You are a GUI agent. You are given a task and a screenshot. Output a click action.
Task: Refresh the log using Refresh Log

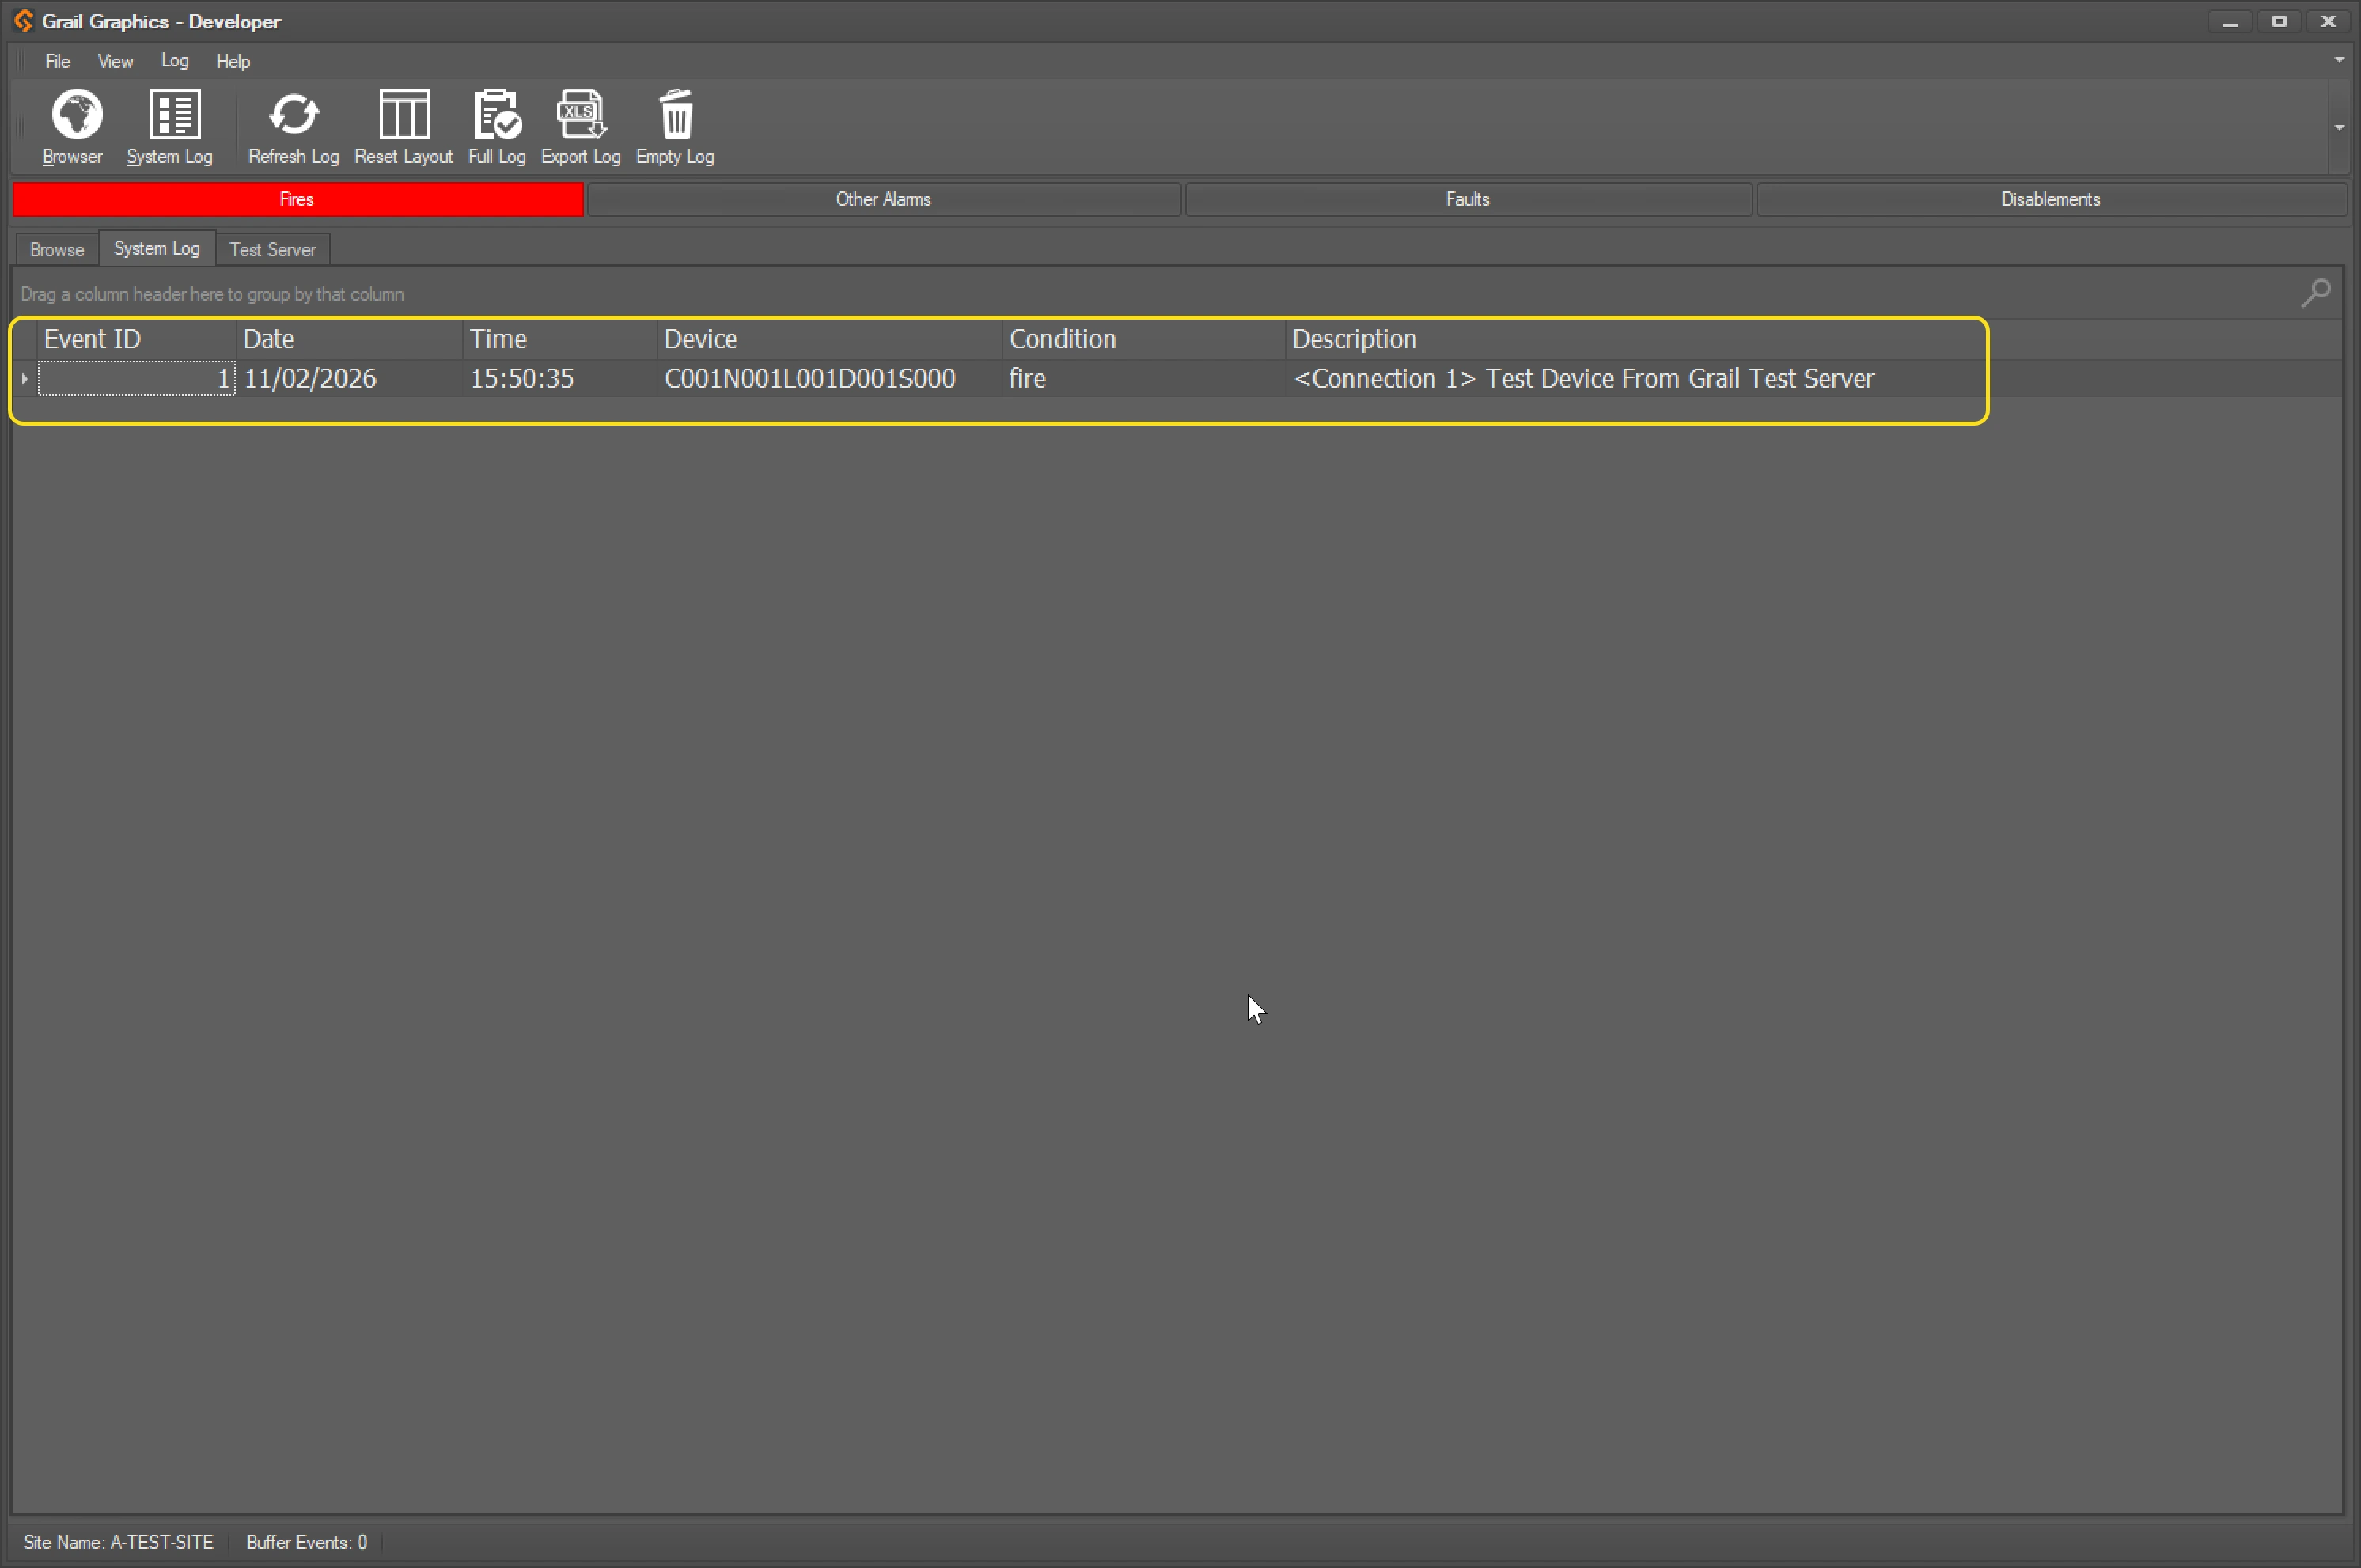click(x=293, y=115)
